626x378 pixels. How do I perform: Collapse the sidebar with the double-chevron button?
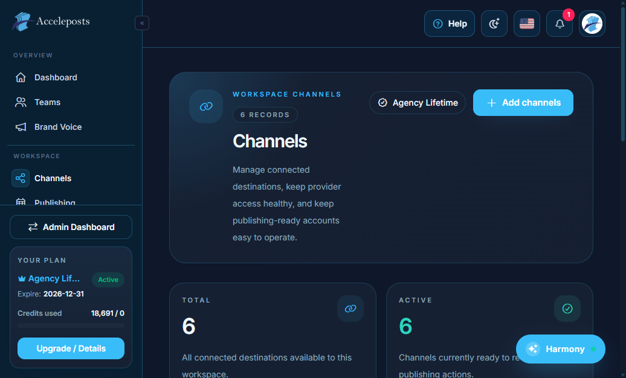click(x=142, y=23)
